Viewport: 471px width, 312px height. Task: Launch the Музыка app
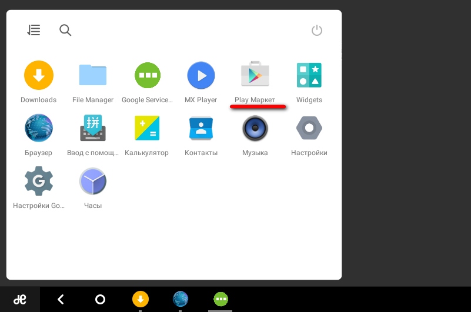[255, 128]
